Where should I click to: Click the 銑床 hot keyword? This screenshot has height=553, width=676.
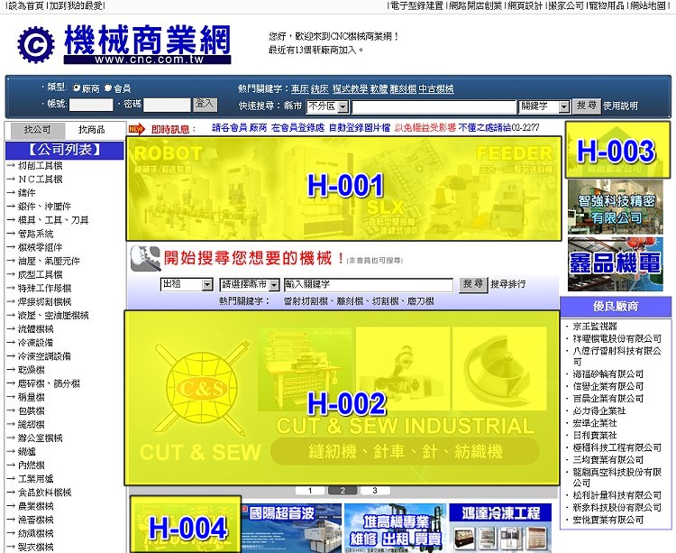[x=320, y=89]
